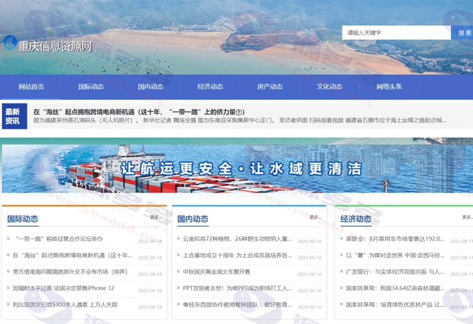
Task: Open 粤桂东西部协作教师帮扶团队 article
Action: tap(238, 305)
